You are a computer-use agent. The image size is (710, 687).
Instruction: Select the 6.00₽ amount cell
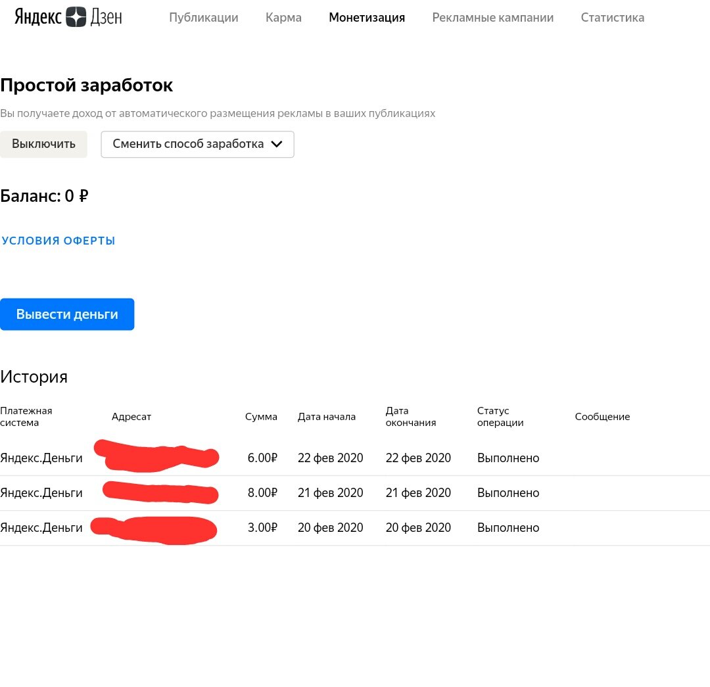[x=262, y=458]
